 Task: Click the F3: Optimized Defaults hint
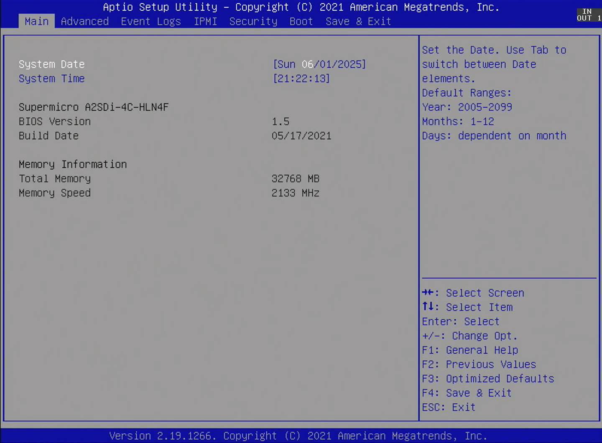(488, 379)
